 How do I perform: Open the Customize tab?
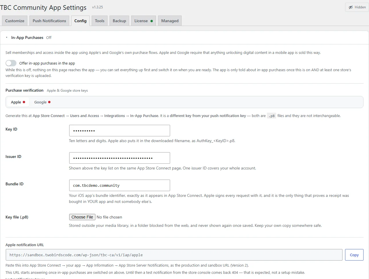(x=15, y=21)
